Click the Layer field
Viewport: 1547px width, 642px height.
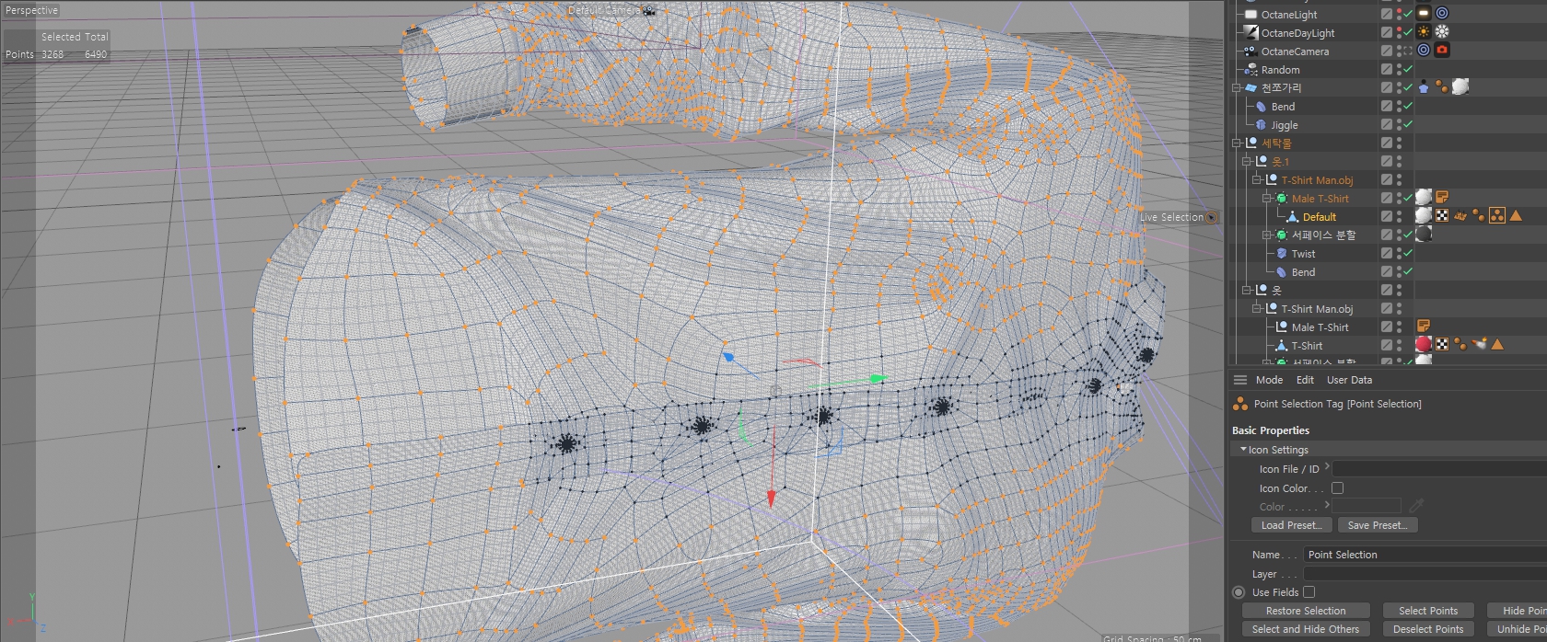coord(1425,573)
